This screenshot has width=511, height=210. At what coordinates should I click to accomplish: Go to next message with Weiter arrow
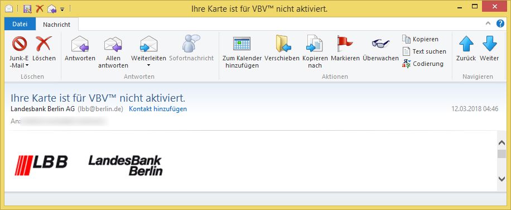[489, 44]
